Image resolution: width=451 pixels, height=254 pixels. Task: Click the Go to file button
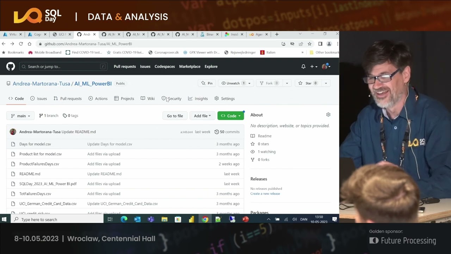coord(175,116)
